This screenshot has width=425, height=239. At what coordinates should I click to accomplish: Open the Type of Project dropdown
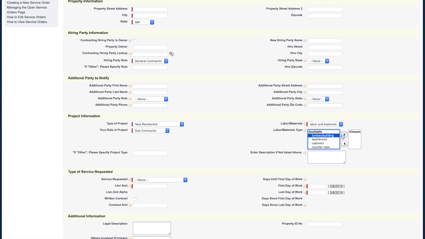[x=158, y=124]
